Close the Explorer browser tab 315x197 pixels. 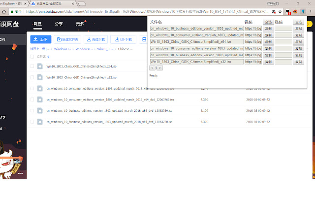coord(25,3)
